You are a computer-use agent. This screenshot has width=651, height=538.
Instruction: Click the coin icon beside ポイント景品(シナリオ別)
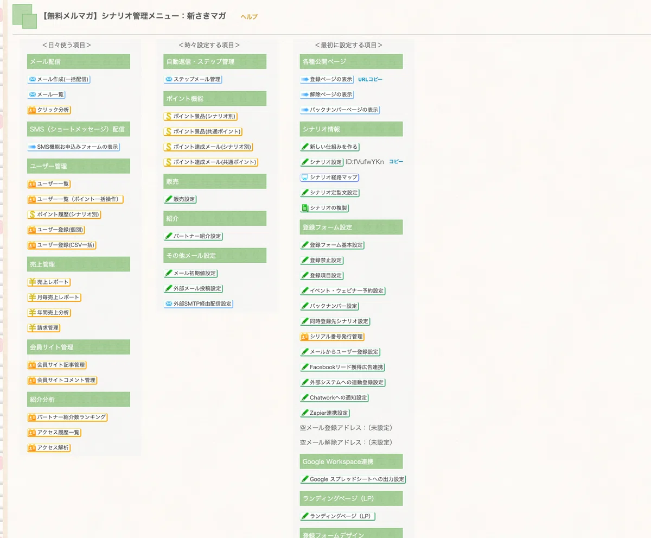168,116
